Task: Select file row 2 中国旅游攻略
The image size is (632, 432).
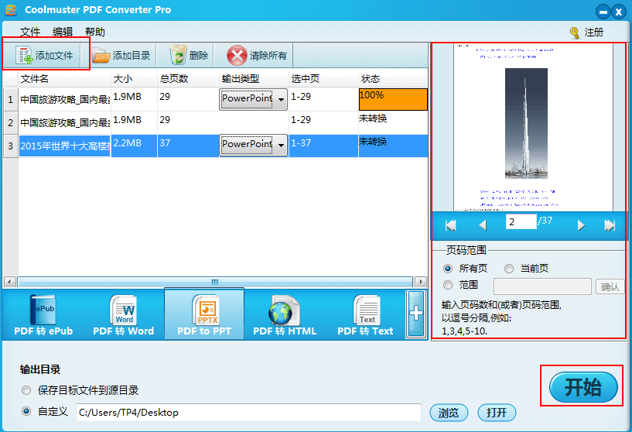Action: click(x=64, y=122)
